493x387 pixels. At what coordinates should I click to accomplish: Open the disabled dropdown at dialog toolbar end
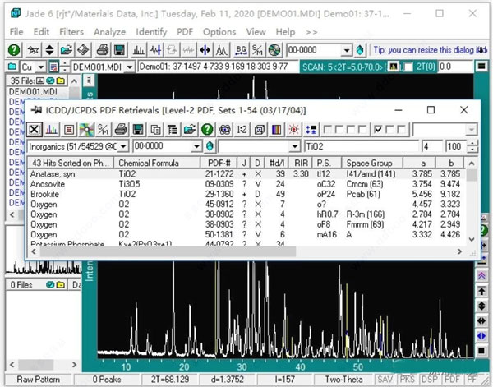pyautogui.click(x=471, y=129)
